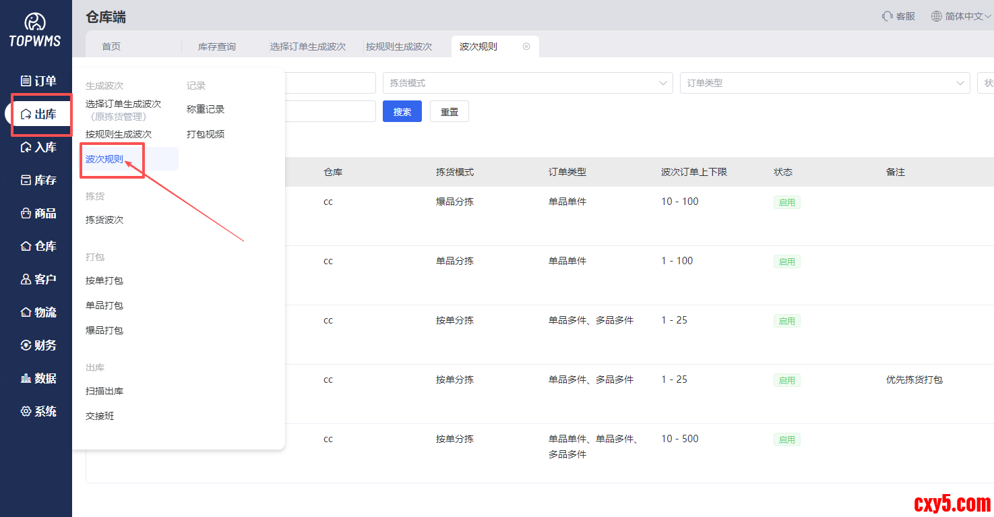Expand the 拣货模式 dropdown

(x=528, y=83)
